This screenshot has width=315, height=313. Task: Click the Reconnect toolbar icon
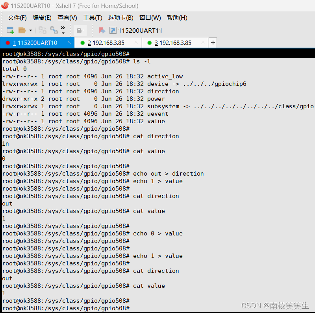(43, 30)
